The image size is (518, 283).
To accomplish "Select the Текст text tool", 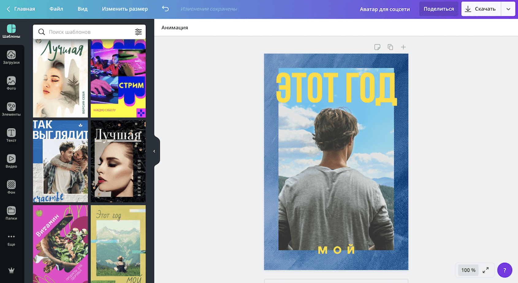I will [11, 135].
